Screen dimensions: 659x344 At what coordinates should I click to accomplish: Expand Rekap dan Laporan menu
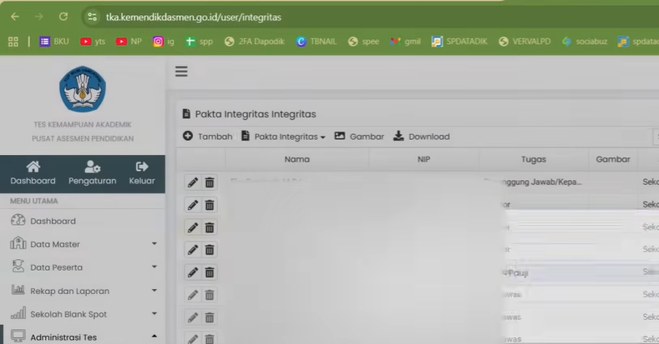83,291
